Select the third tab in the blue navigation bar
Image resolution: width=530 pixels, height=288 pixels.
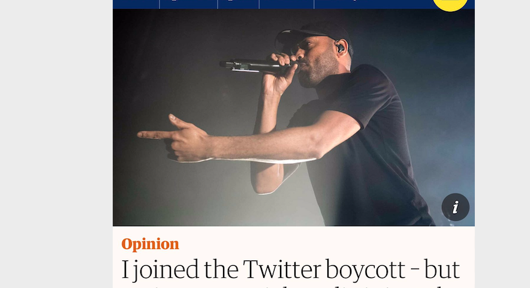click(x=238, y=4)
